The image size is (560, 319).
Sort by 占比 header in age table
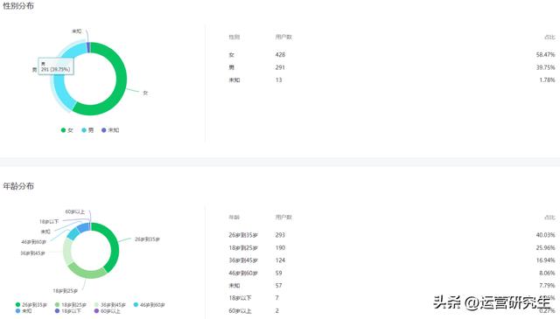click(549, 217)
